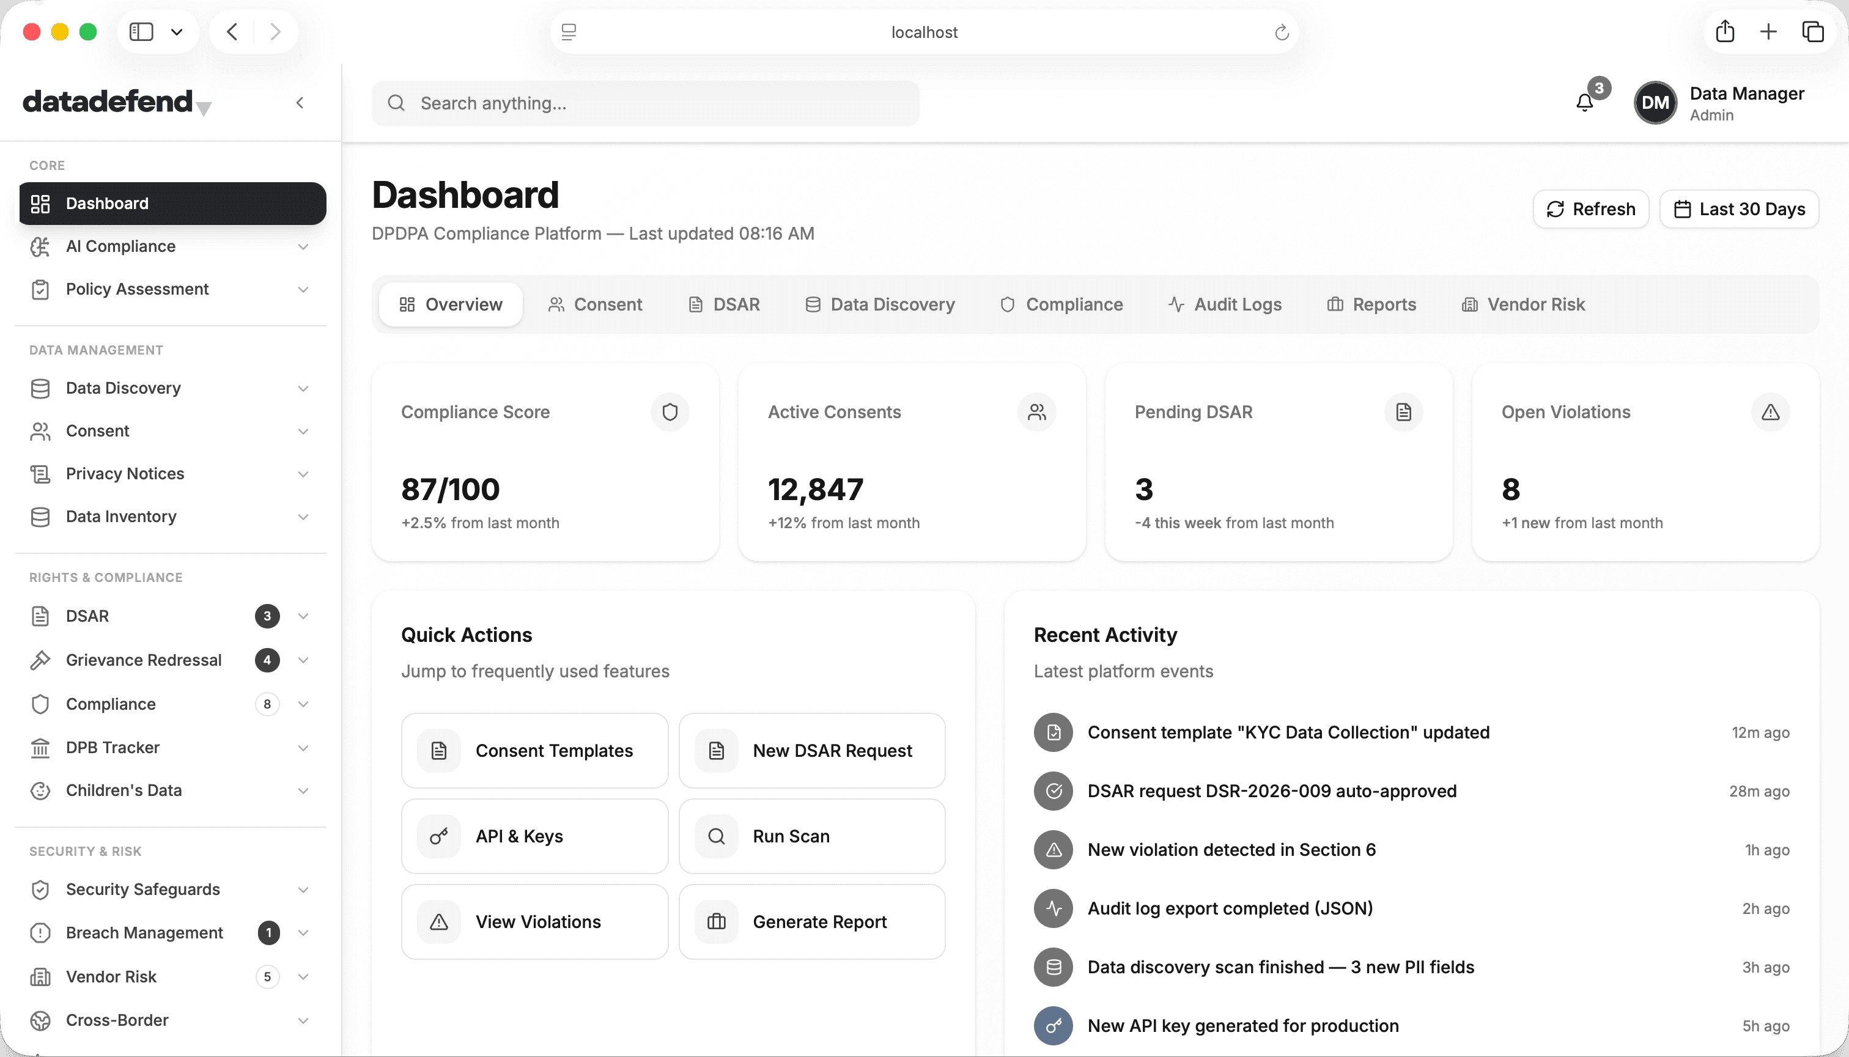Click the Open Violations warning icon
Image resolution: width=1849 pixels, height=1057 pixels.
point(1771,412)
